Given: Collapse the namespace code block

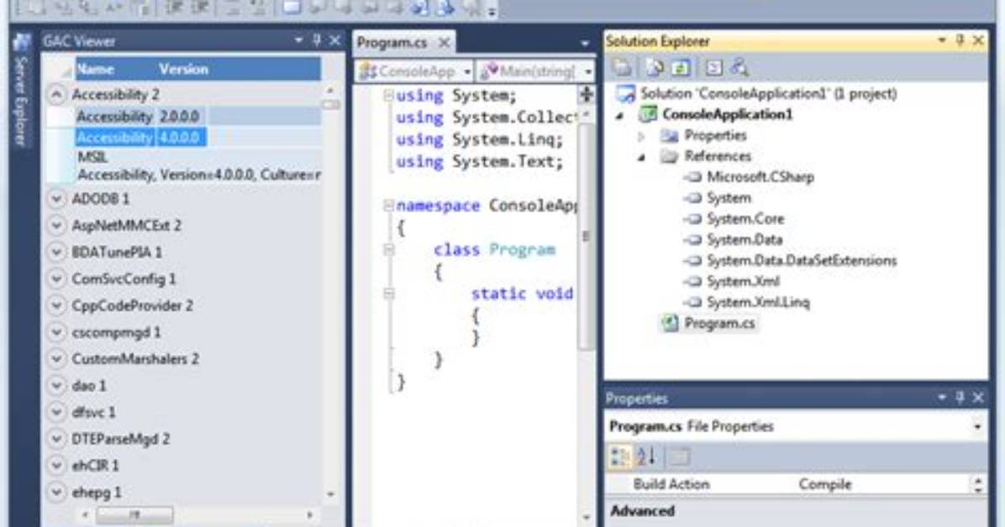Looking at the screenshot, I should [388, 206].
